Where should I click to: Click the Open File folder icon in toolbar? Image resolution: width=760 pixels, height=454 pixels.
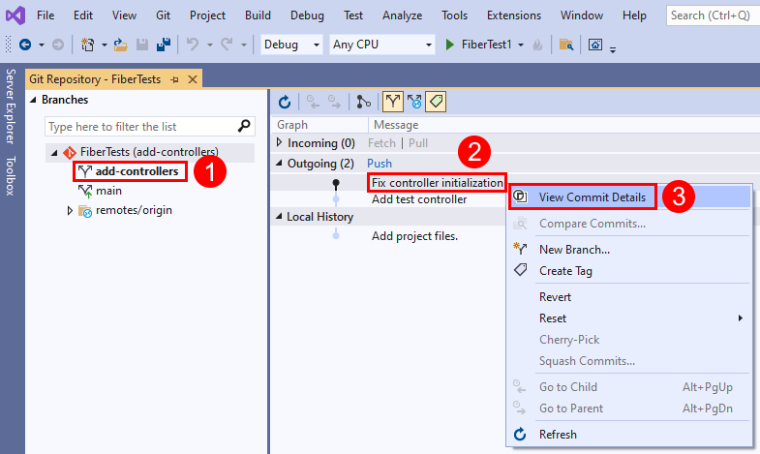click(121, 45)
